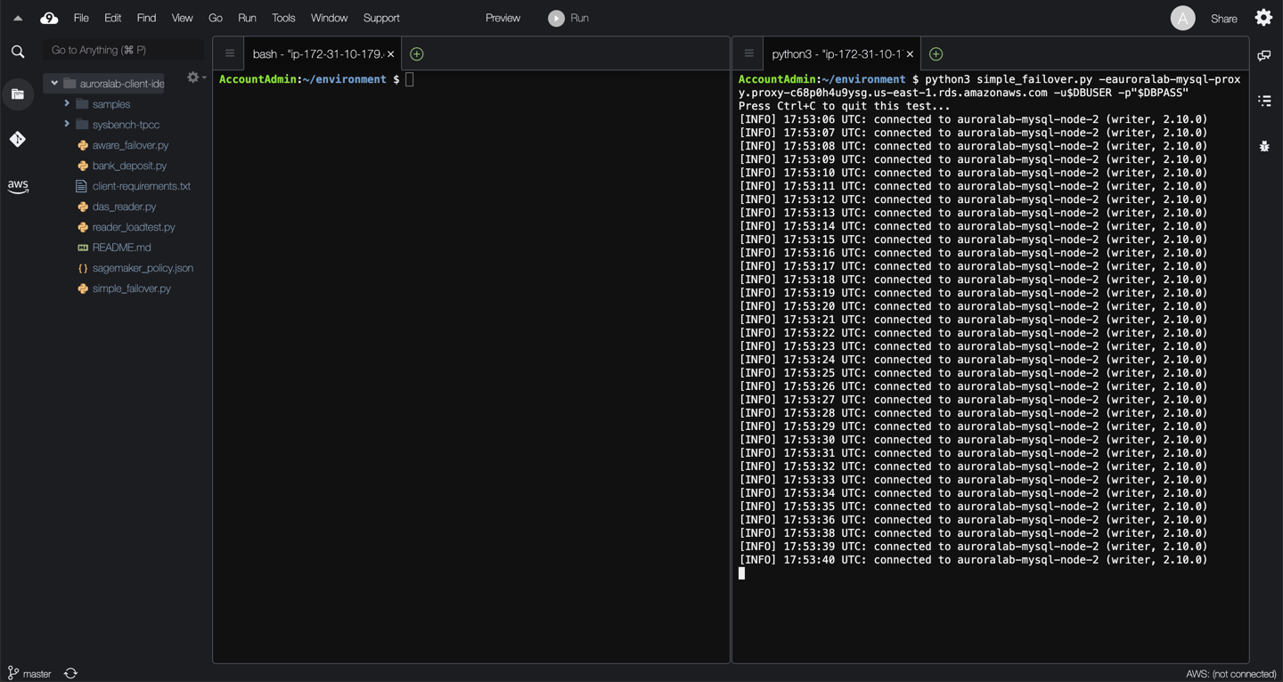1283x682 pixels.
Task: Click the Run button
Action: (568, 18)
